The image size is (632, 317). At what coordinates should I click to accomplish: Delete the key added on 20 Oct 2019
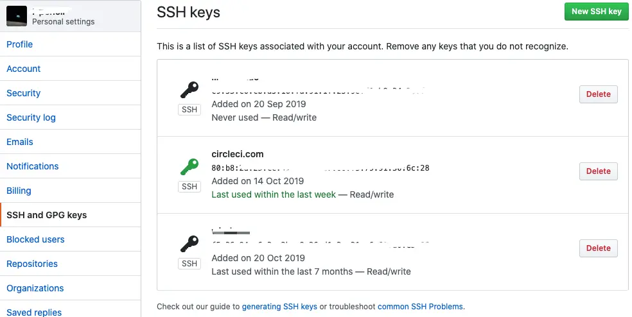tap(598, 248)
